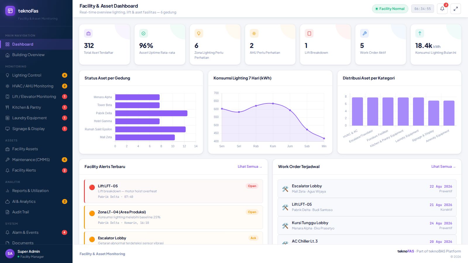Click the teknoFas logo icon
Viewport: 468px width, 263px height.
10,11
